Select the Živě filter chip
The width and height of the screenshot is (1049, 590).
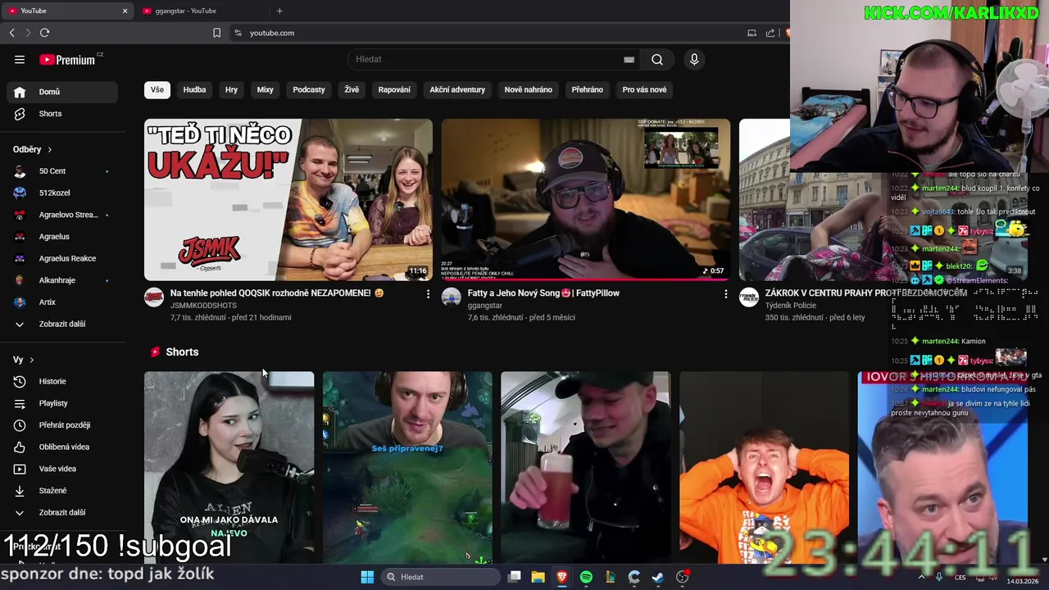click(352, 89)
